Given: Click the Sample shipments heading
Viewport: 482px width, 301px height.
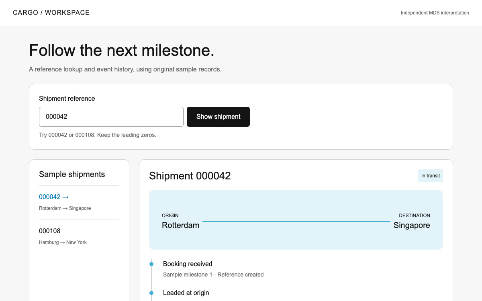Looking at the screenshot, I should (72, 174).
